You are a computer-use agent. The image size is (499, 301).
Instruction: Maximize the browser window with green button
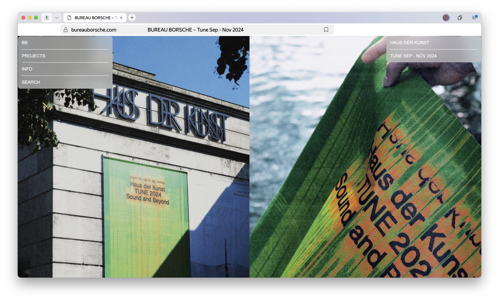[x=36, y=18]
